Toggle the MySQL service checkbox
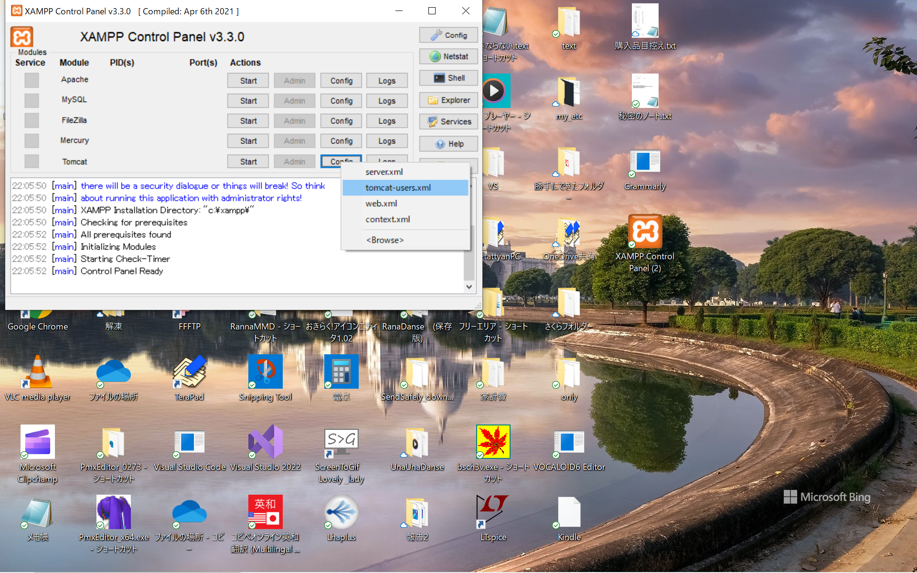This screenshot has height=573, width=917. 32,100
